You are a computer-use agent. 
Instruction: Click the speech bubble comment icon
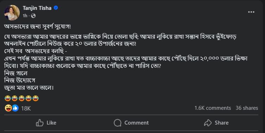coord(118,123)
